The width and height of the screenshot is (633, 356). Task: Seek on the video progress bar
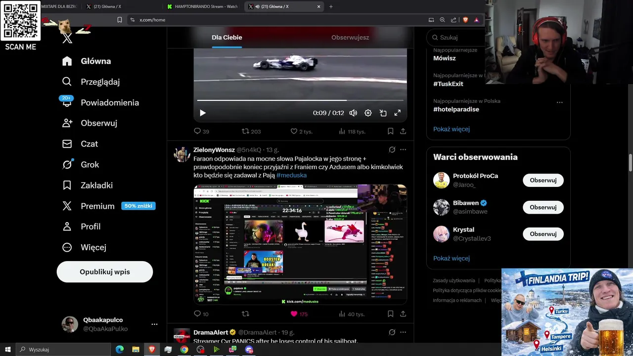[x=300, y=100]
